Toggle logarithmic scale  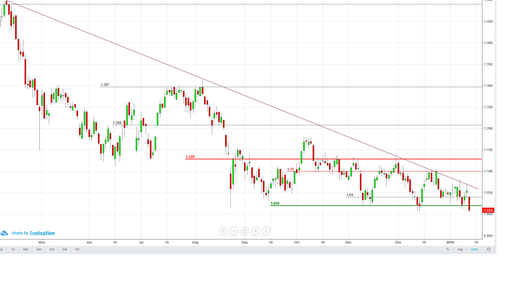pyautogui.click(x=460, y=249)
